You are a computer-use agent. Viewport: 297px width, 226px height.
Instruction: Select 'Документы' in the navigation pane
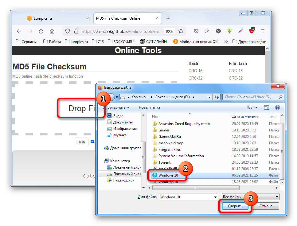tap(123, 122)
